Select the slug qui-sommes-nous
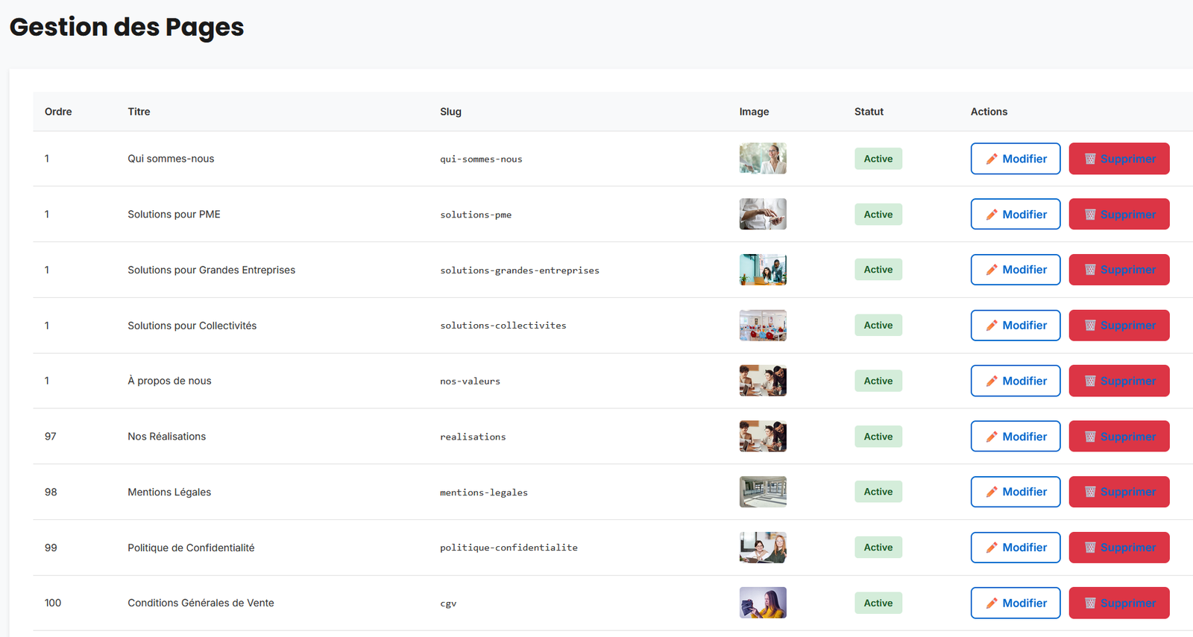The image size is (1193, 637). click(x=481, y=159)
